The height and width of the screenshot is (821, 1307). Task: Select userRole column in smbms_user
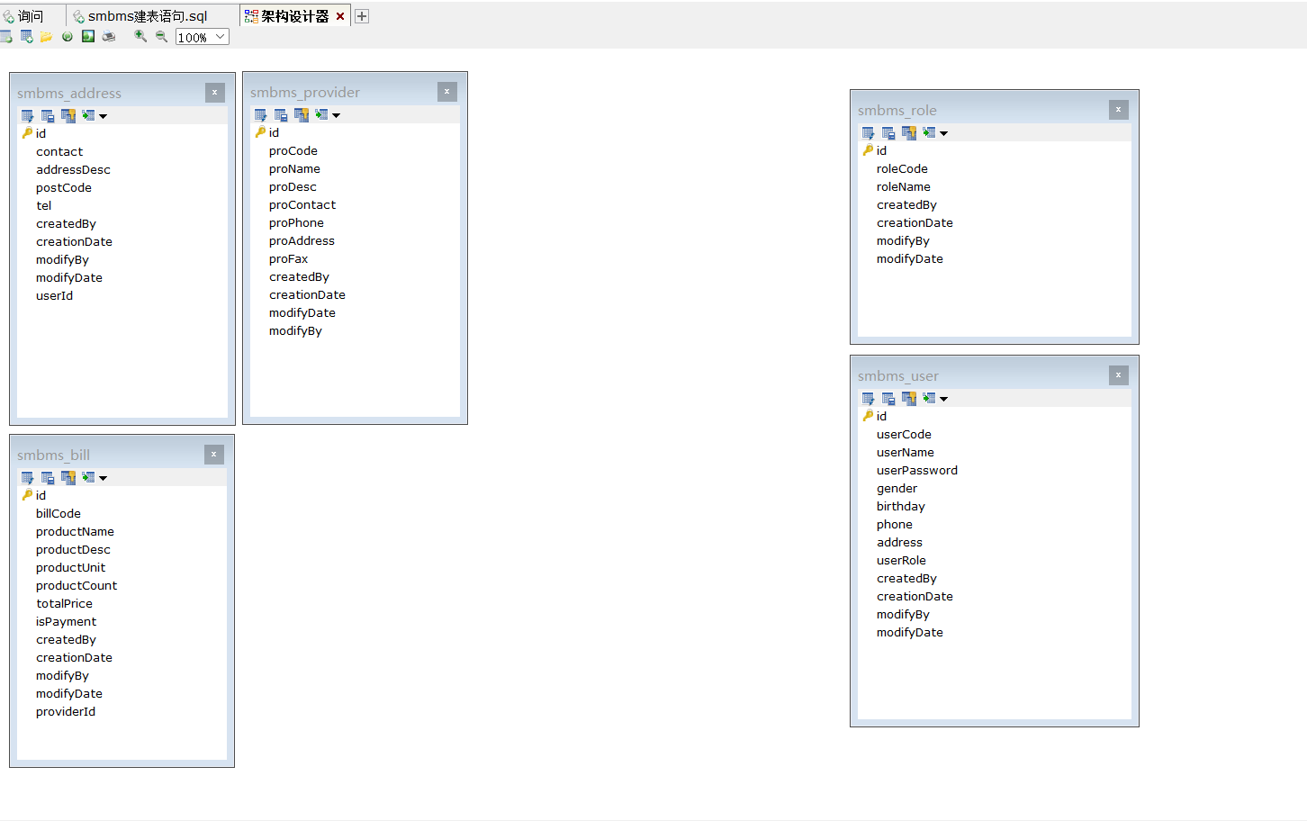pos(901,560)
